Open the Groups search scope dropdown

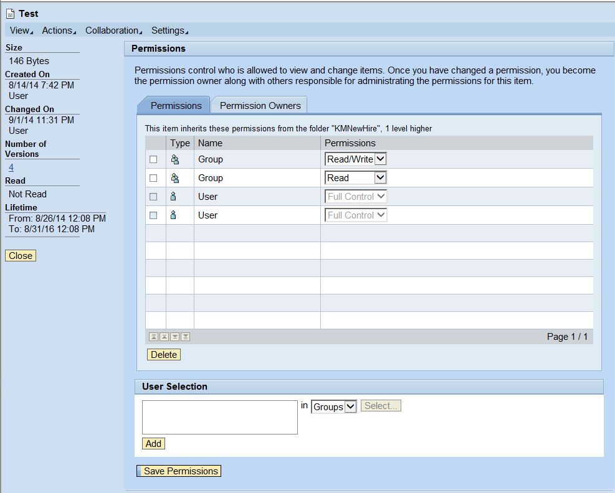[x=334, y=406]
